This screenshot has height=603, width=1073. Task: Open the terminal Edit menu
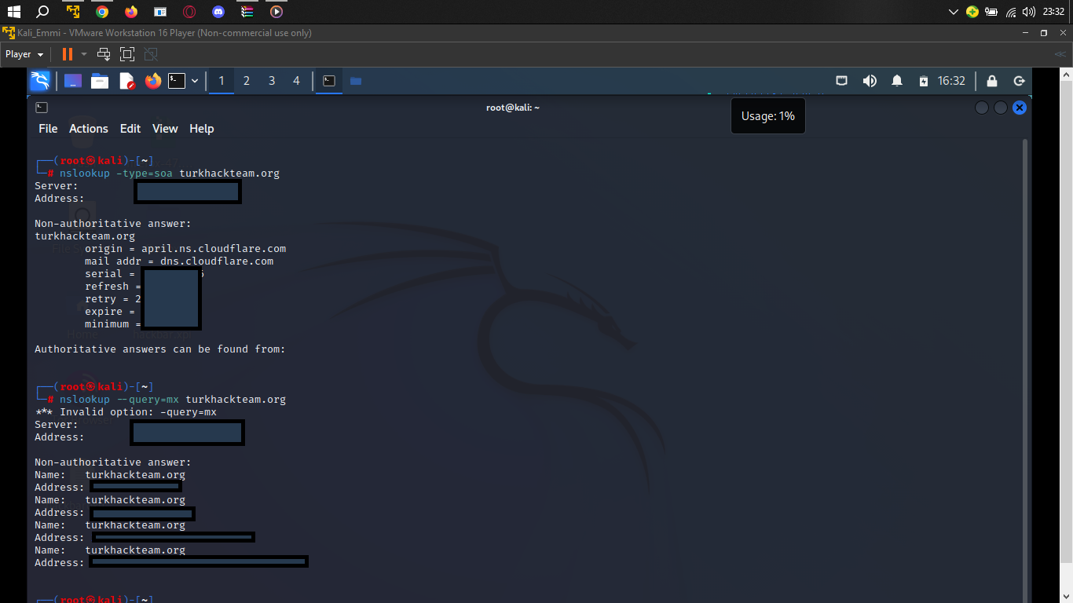click(x=130, y=129)
